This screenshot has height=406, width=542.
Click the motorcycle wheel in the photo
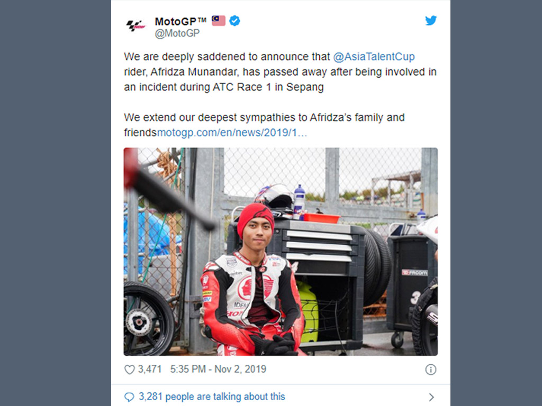(x=149, y=318)
